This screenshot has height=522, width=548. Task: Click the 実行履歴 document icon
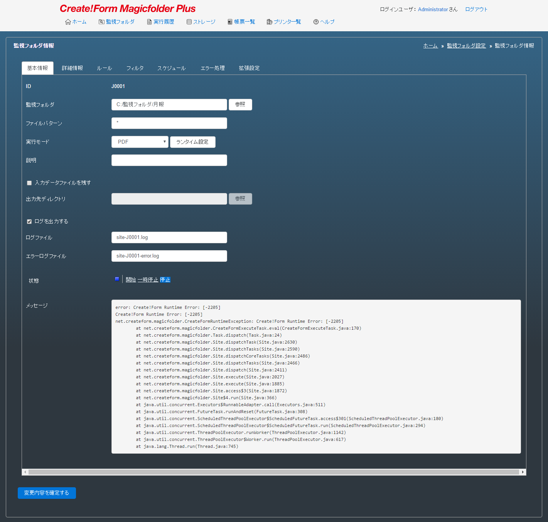(x=149, y=22)
